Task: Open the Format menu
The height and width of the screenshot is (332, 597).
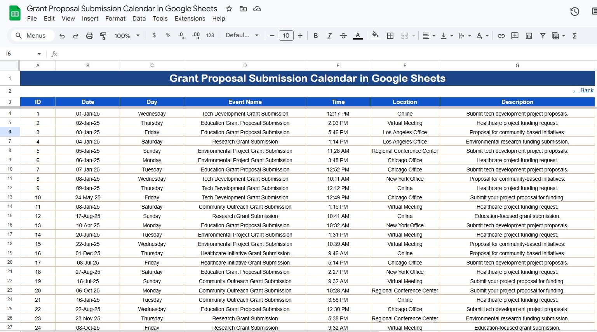Action: [x=115, y=18]
